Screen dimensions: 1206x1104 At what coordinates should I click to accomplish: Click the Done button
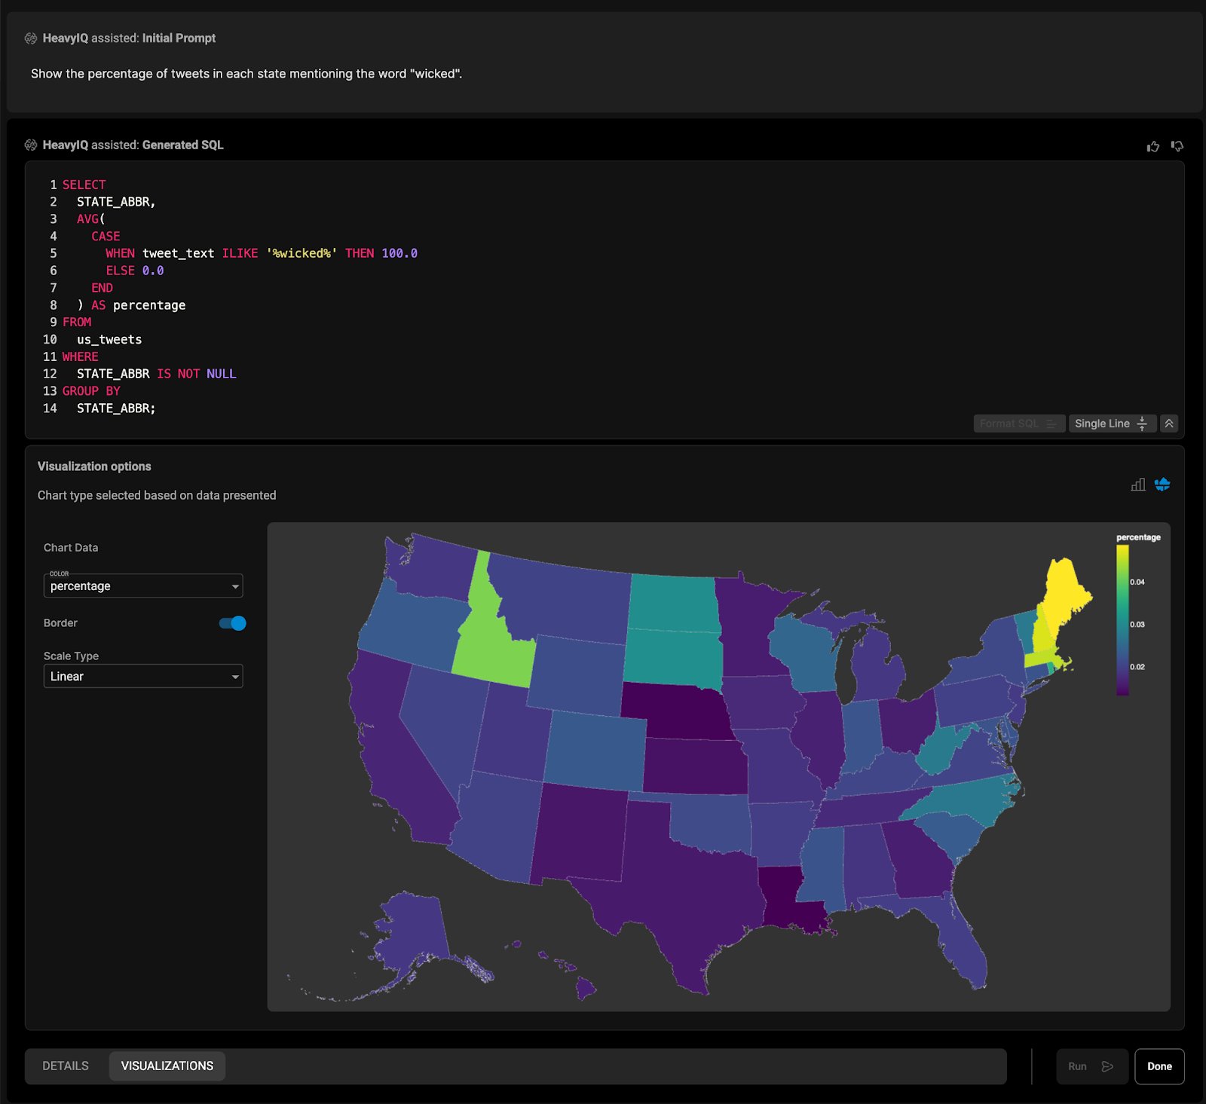coord(1159,1066)
